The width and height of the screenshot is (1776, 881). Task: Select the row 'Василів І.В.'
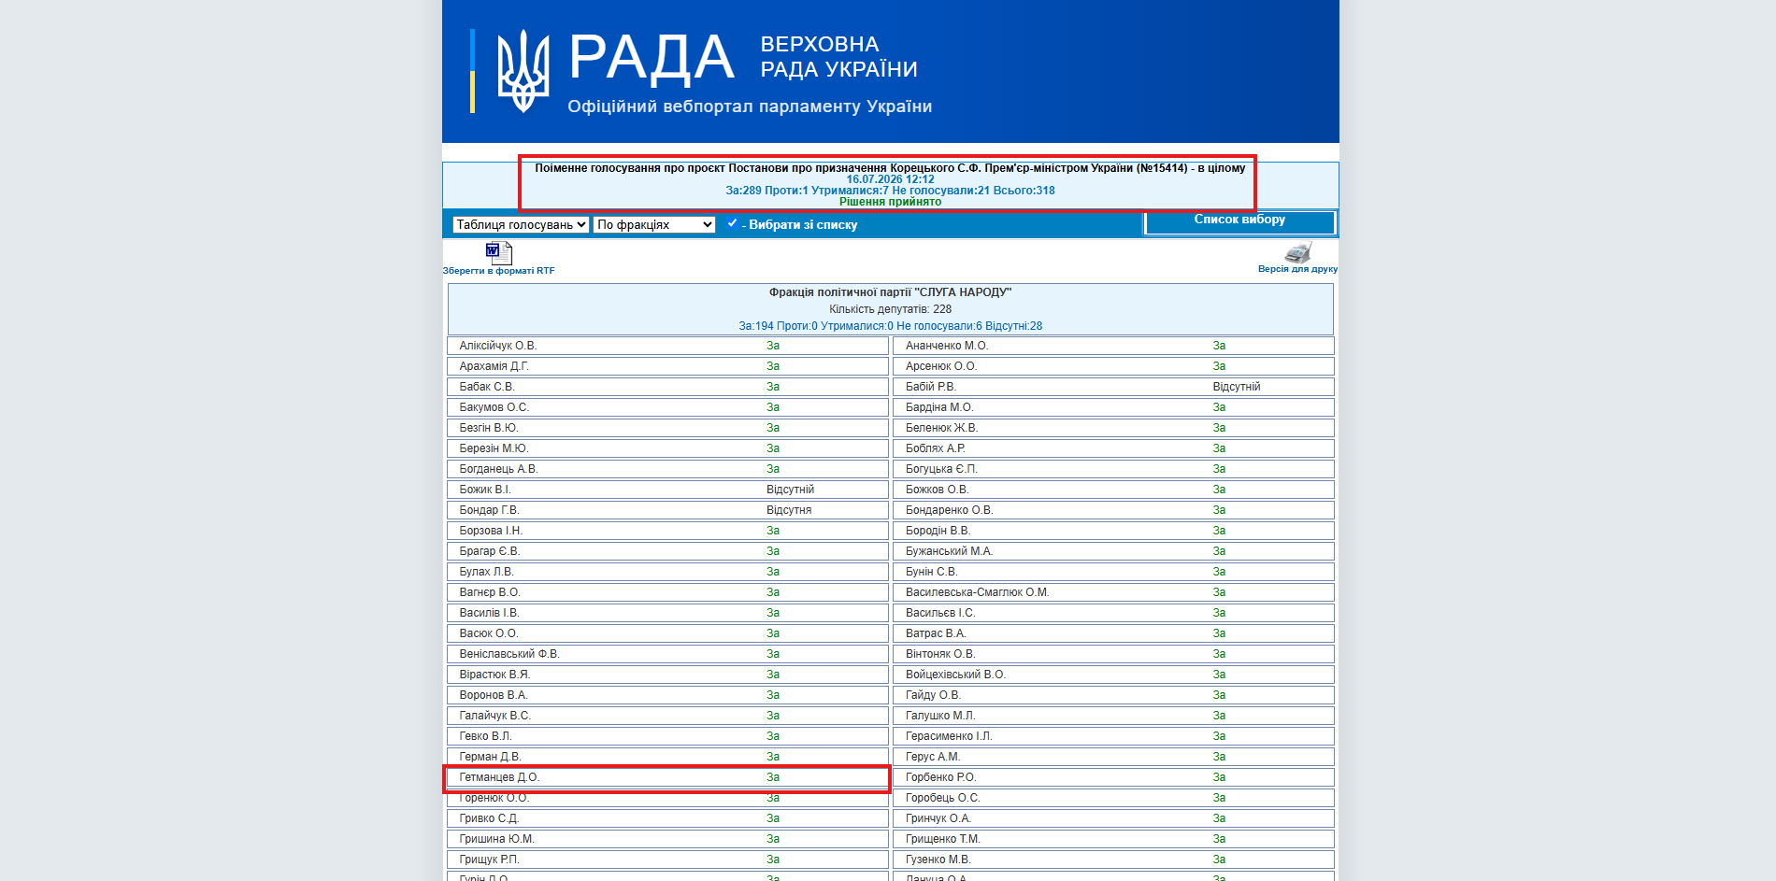667,613
